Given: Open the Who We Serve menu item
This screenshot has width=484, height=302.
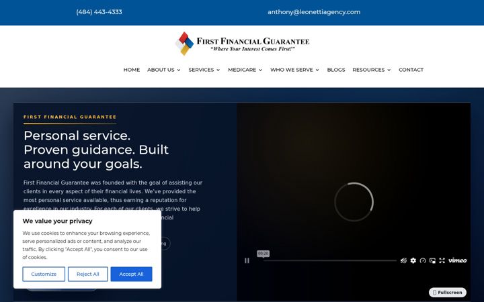Looking at the screenshot, I should point(292,70).
